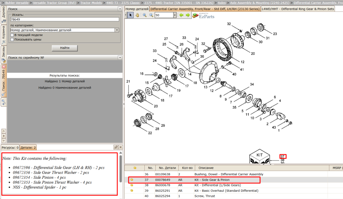Select part number 00109638

163,174
